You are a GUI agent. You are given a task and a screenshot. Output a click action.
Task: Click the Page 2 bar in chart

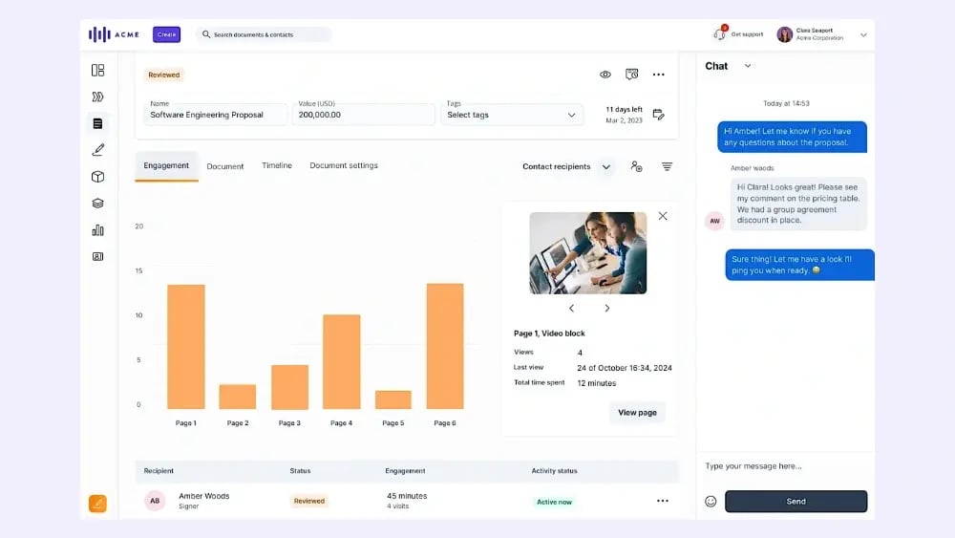coord(238,396)
